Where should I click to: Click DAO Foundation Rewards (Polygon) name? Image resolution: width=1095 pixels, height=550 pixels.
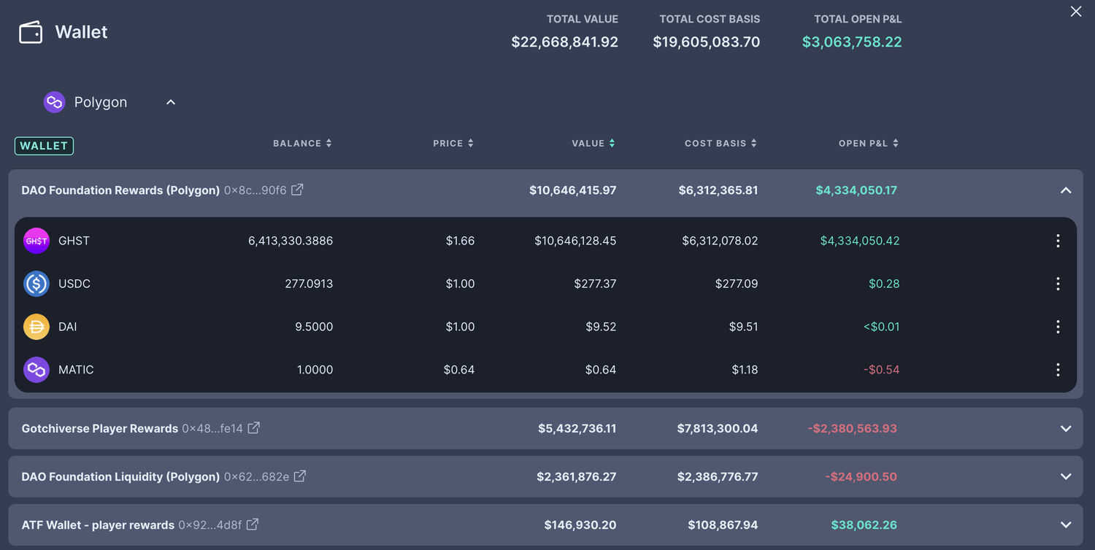120,190
